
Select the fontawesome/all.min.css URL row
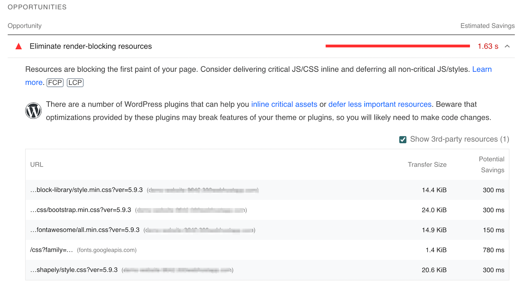tap(267, 230)
